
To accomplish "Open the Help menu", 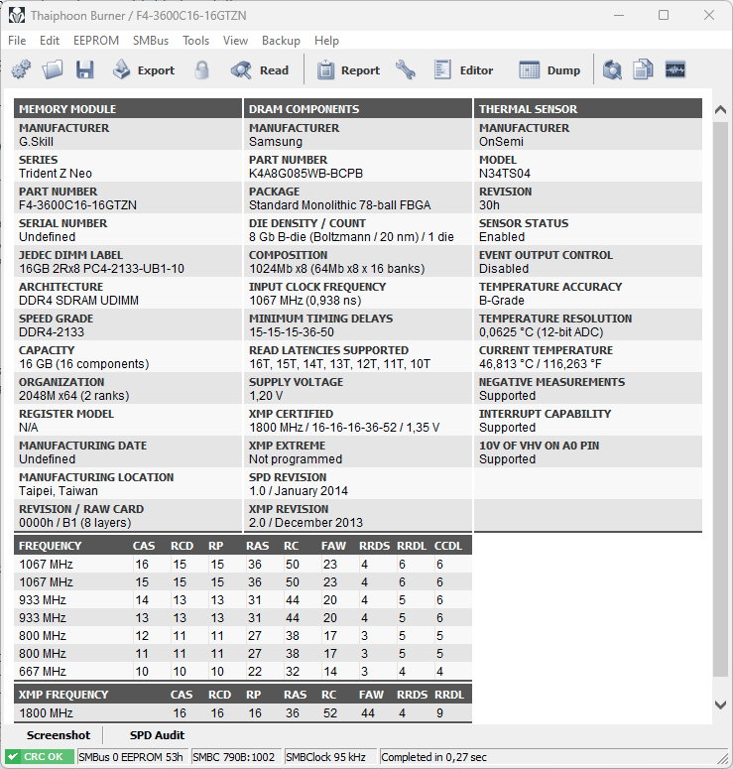I will click(x=326, y=41).
